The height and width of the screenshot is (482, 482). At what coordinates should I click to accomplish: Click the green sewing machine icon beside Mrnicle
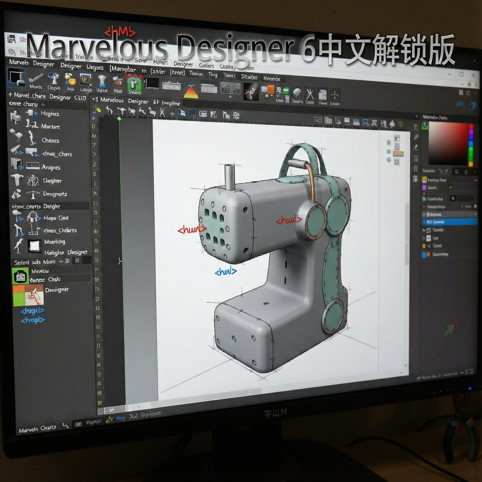pyautogui.click(x=20, y=276)
